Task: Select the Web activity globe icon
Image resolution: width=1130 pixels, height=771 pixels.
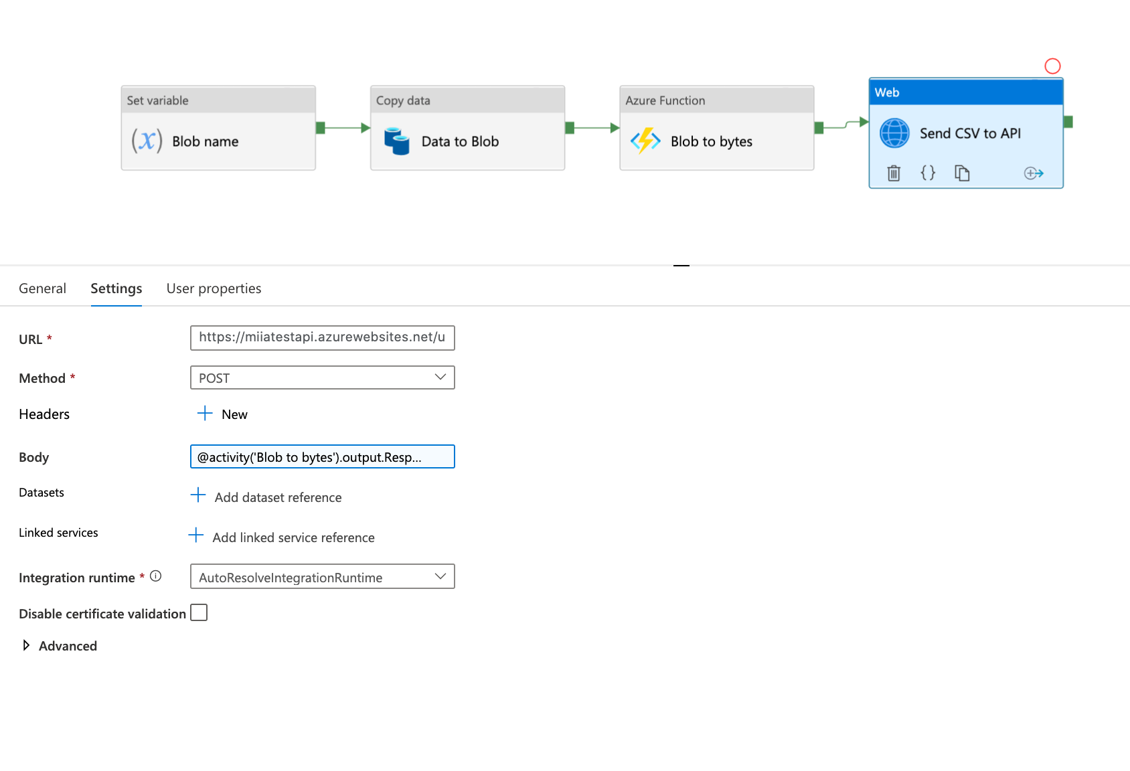Action: click(x=894, y=133)
